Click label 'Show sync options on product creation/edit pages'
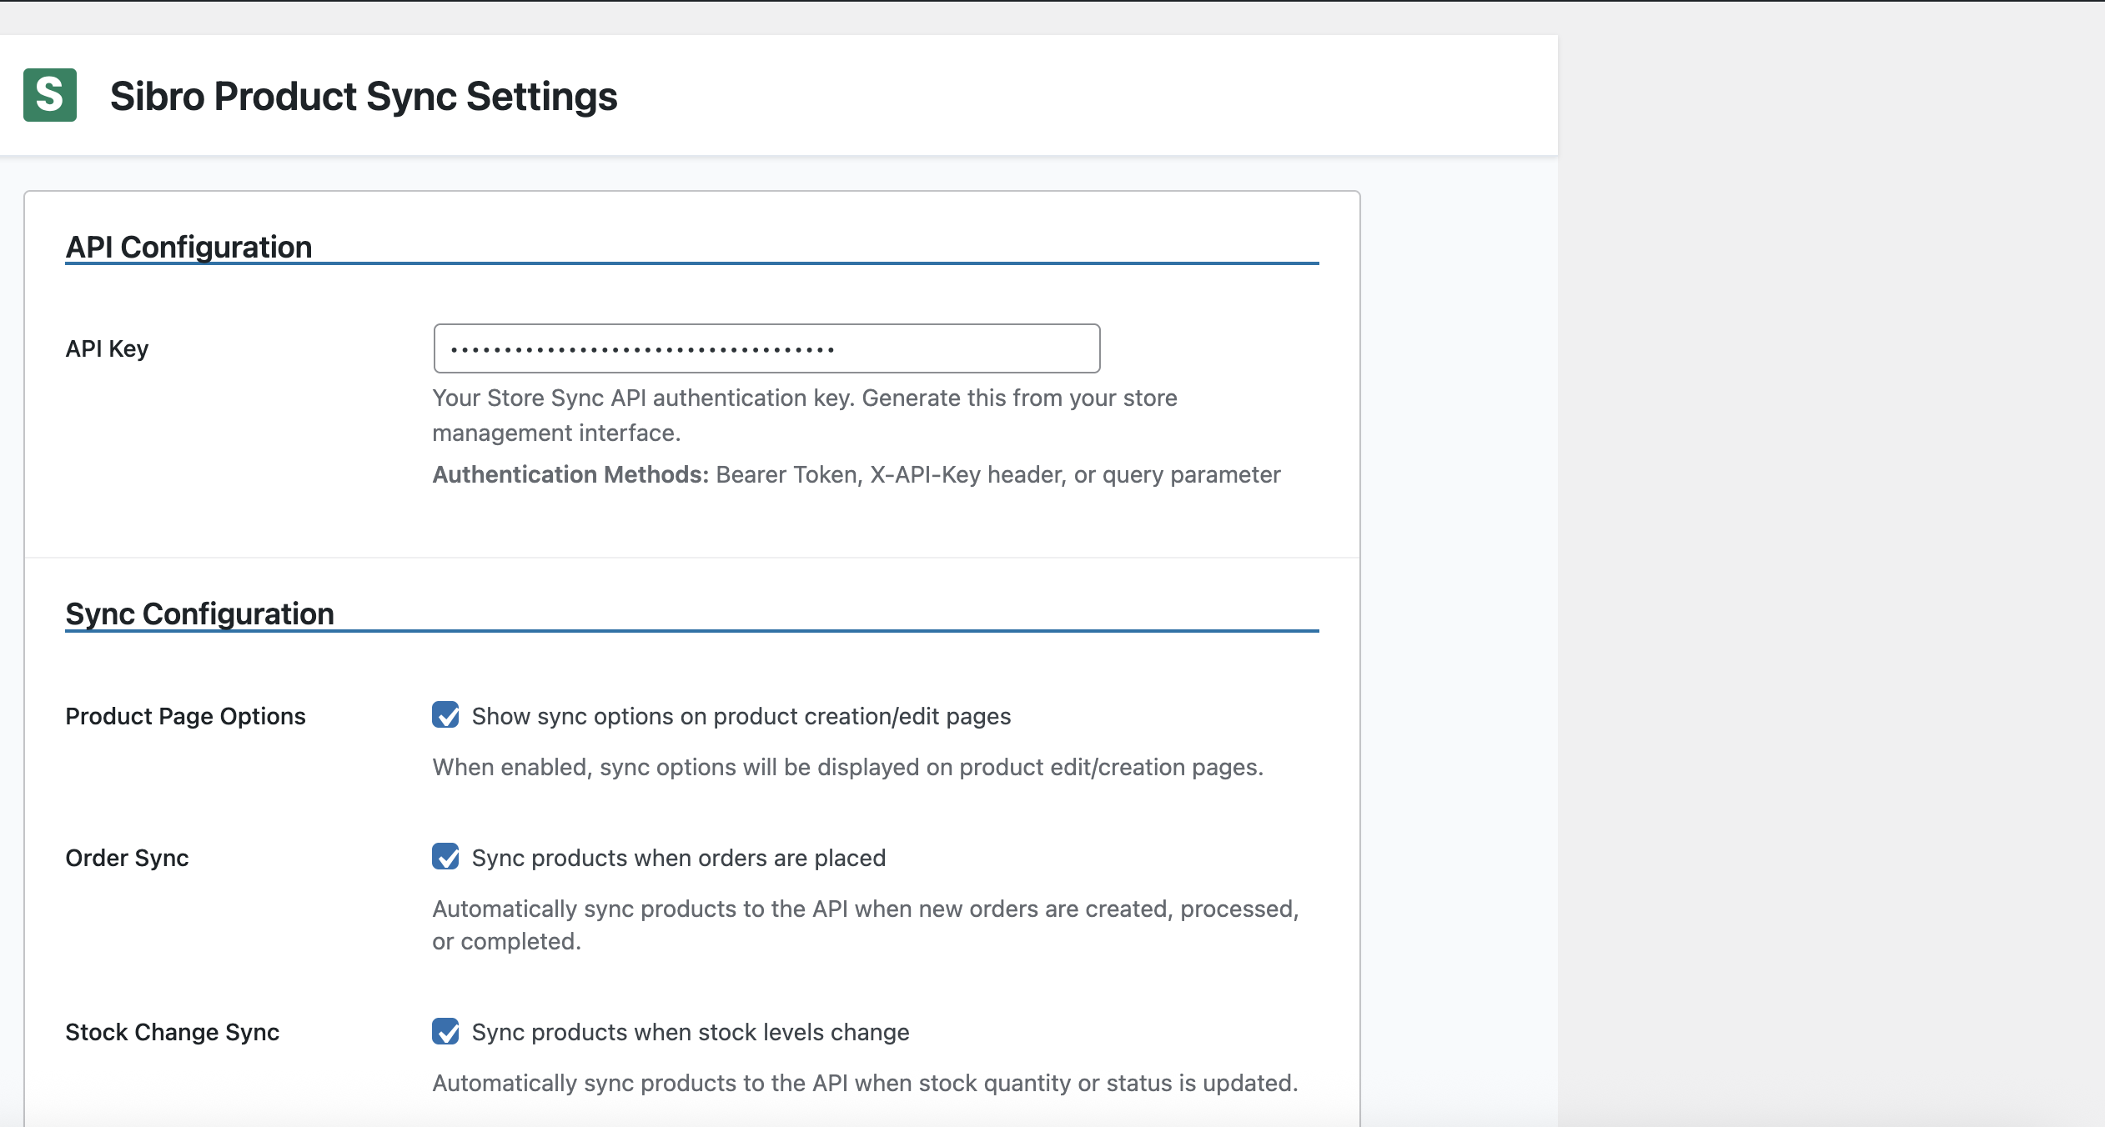This screenshot has width=2105, height=1127. (741, 716)
